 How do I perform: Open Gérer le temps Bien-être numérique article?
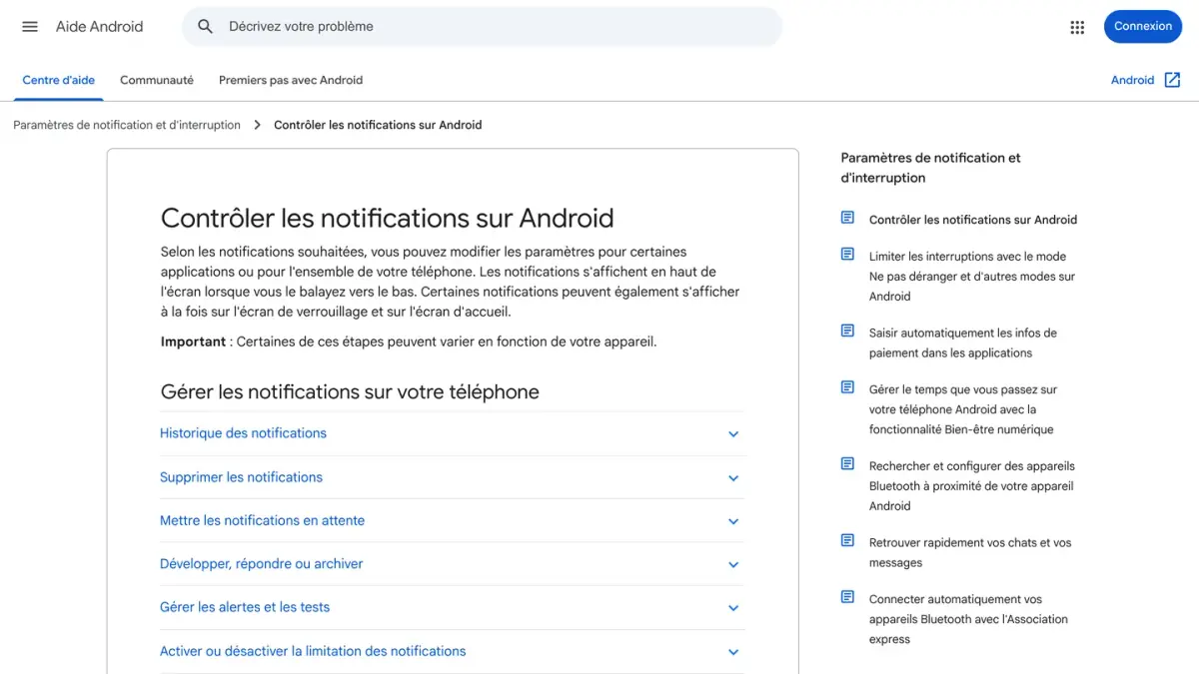(x=963, y=409)
